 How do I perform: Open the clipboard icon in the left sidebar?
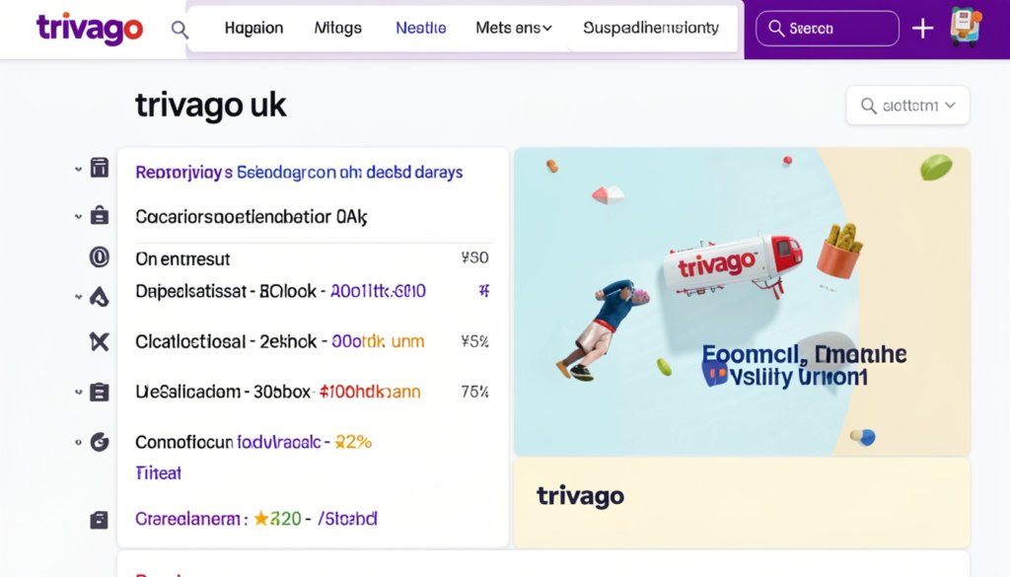(x=99, y=391)
